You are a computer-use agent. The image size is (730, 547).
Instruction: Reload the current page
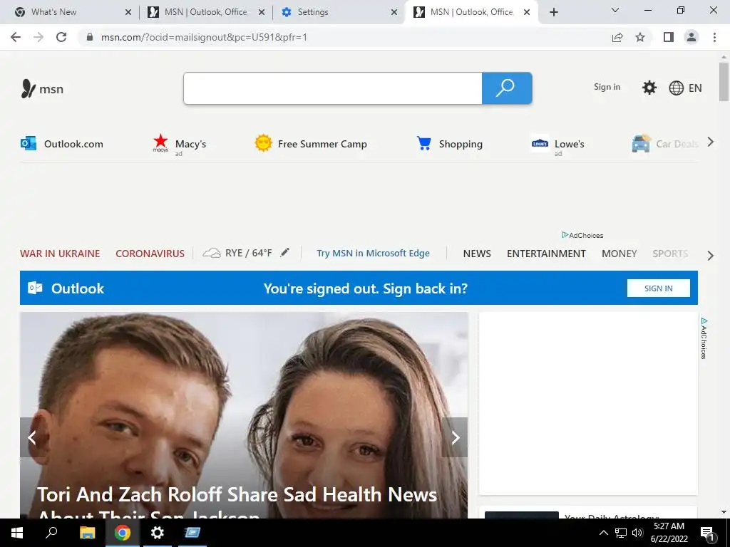(x=61, y=37)
